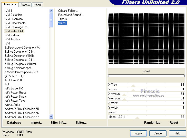Open the filter Editor

pos(81,123)
